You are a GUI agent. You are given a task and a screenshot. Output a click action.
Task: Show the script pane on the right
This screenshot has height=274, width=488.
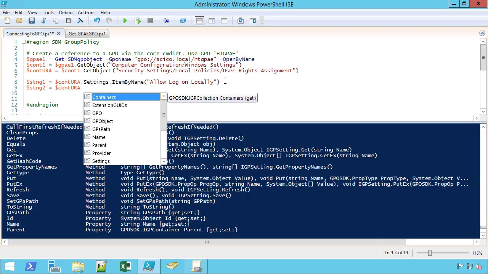click(212, 21)
